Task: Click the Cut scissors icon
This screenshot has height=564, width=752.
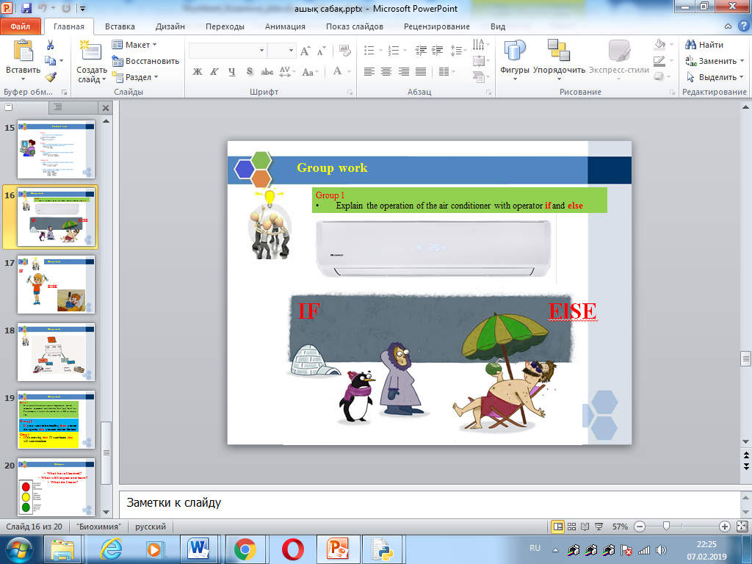Action: coord(50,45)
